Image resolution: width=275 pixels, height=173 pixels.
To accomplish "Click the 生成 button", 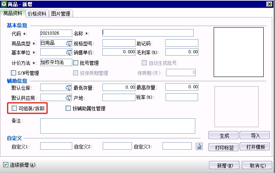I will 224,136.
